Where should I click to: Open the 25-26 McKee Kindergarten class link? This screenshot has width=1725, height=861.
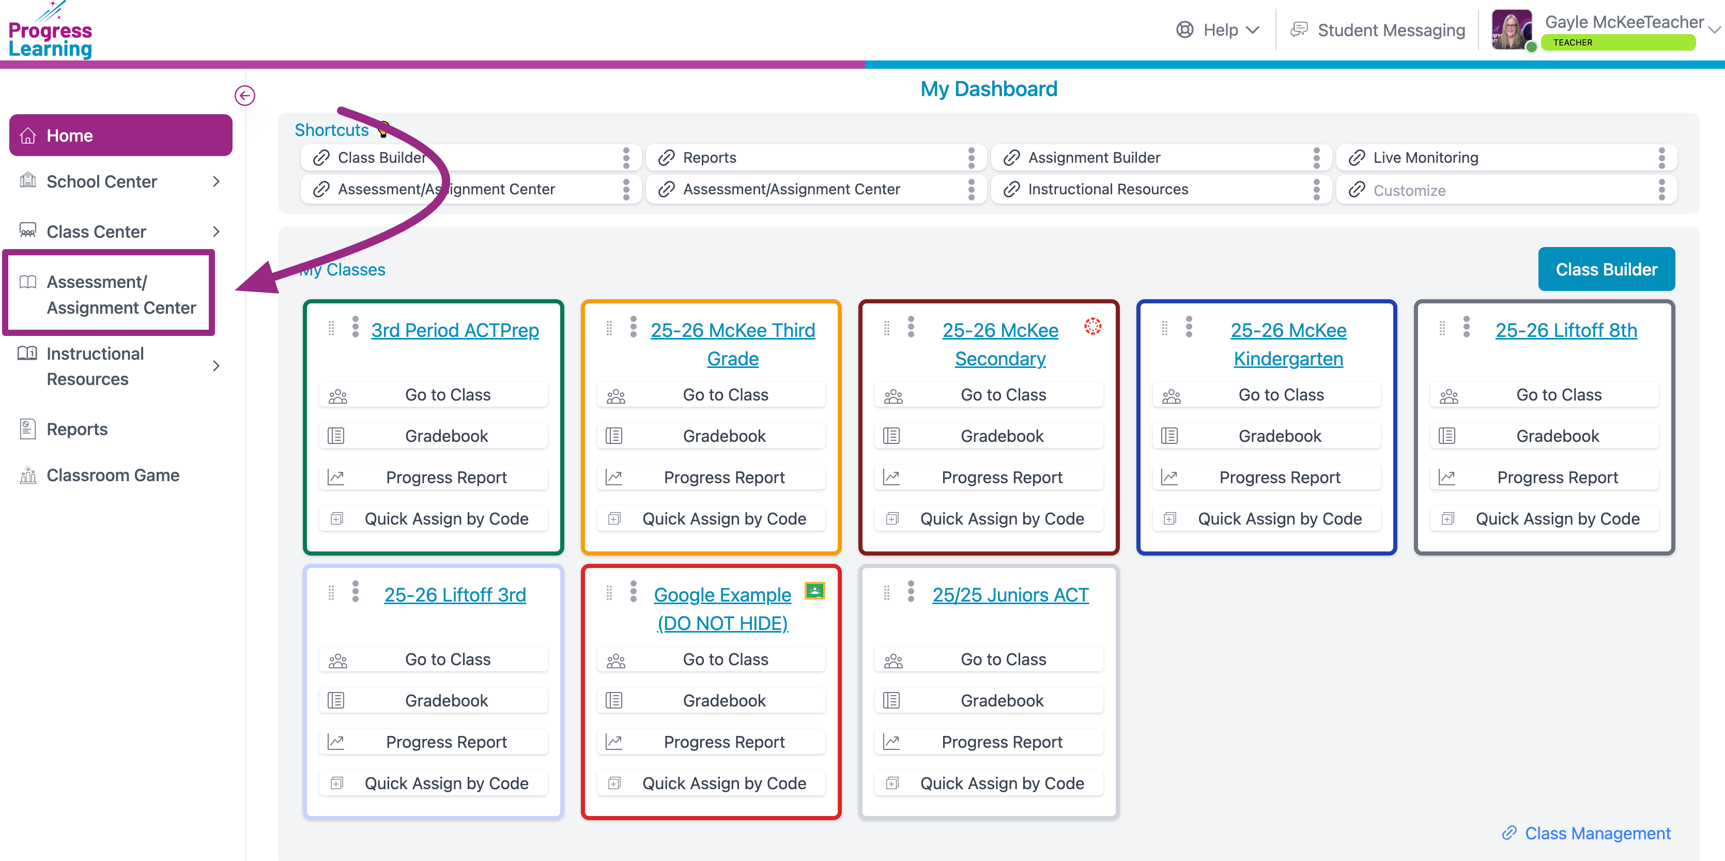tap(1288, 345)
